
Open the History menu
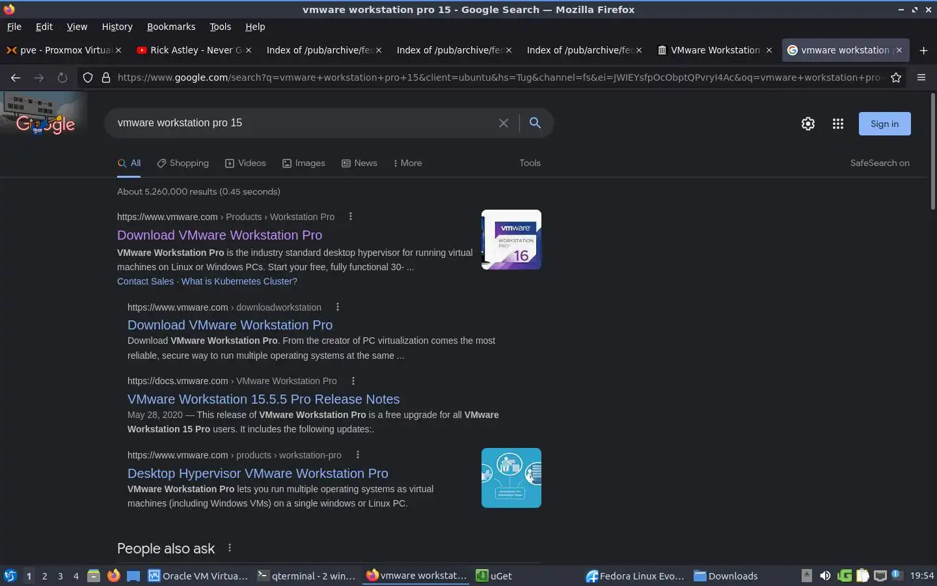117,27
